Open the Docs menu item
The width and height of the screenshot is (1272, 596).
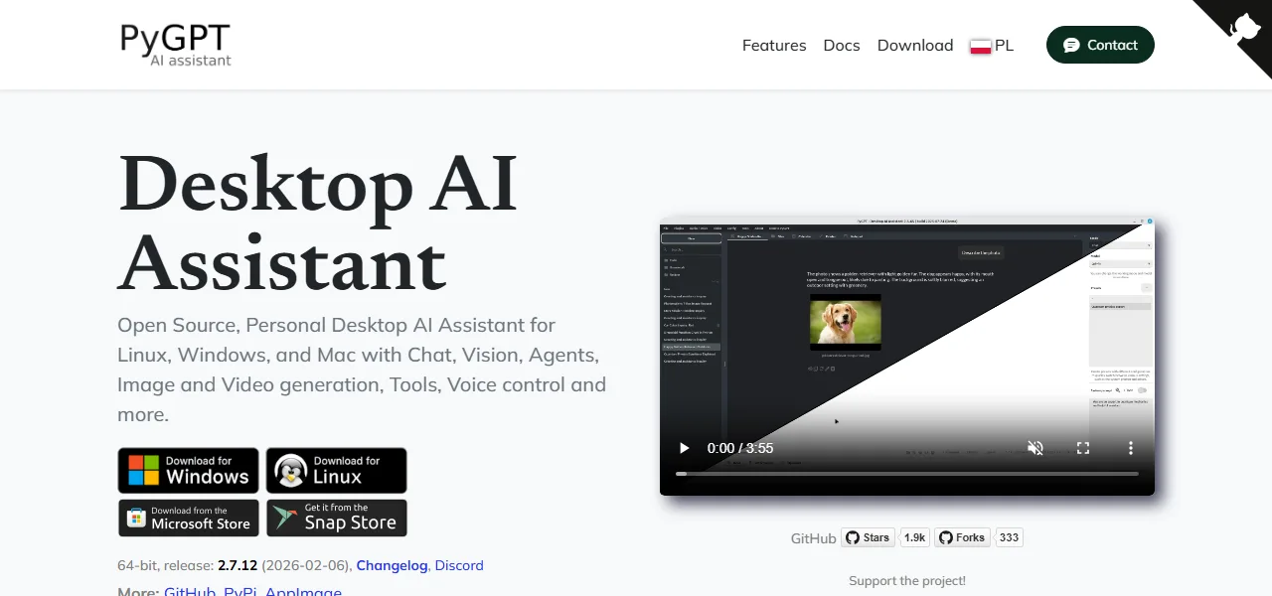pos(842,45)
